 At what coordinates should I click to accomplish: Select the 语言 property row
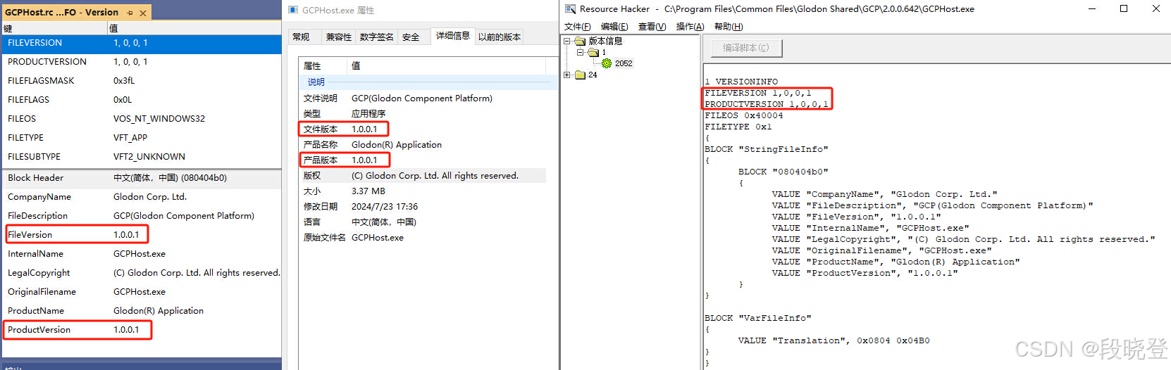(x=423, y=222)
